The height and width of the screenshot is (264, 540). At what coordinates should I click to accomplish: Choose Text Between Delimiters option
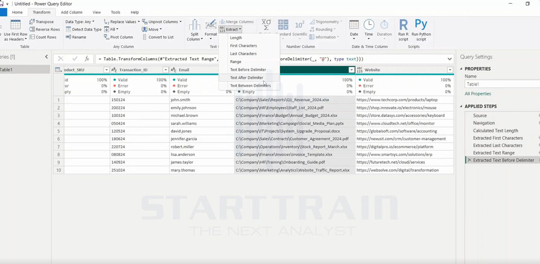(x=249, y=86)
